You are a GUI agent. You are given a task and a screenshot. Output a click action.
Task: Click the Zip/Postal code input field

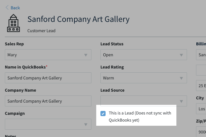coord(201,132)
